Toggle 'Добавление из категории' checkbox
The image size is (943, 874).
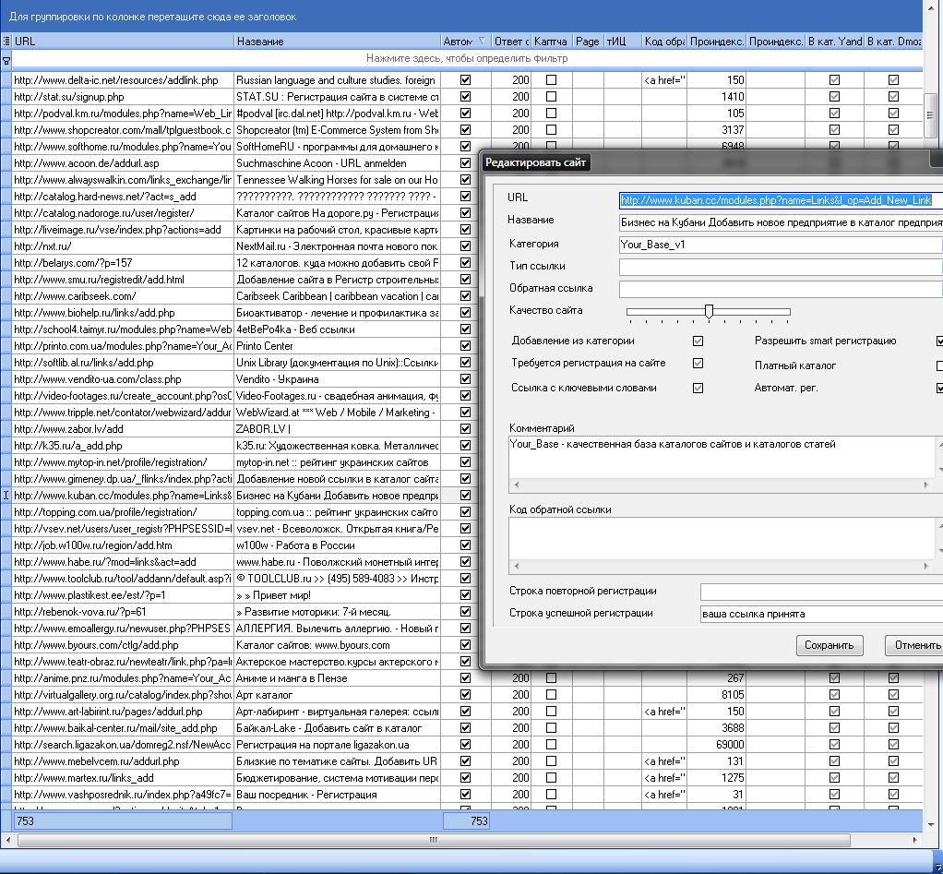pos(698,341)
